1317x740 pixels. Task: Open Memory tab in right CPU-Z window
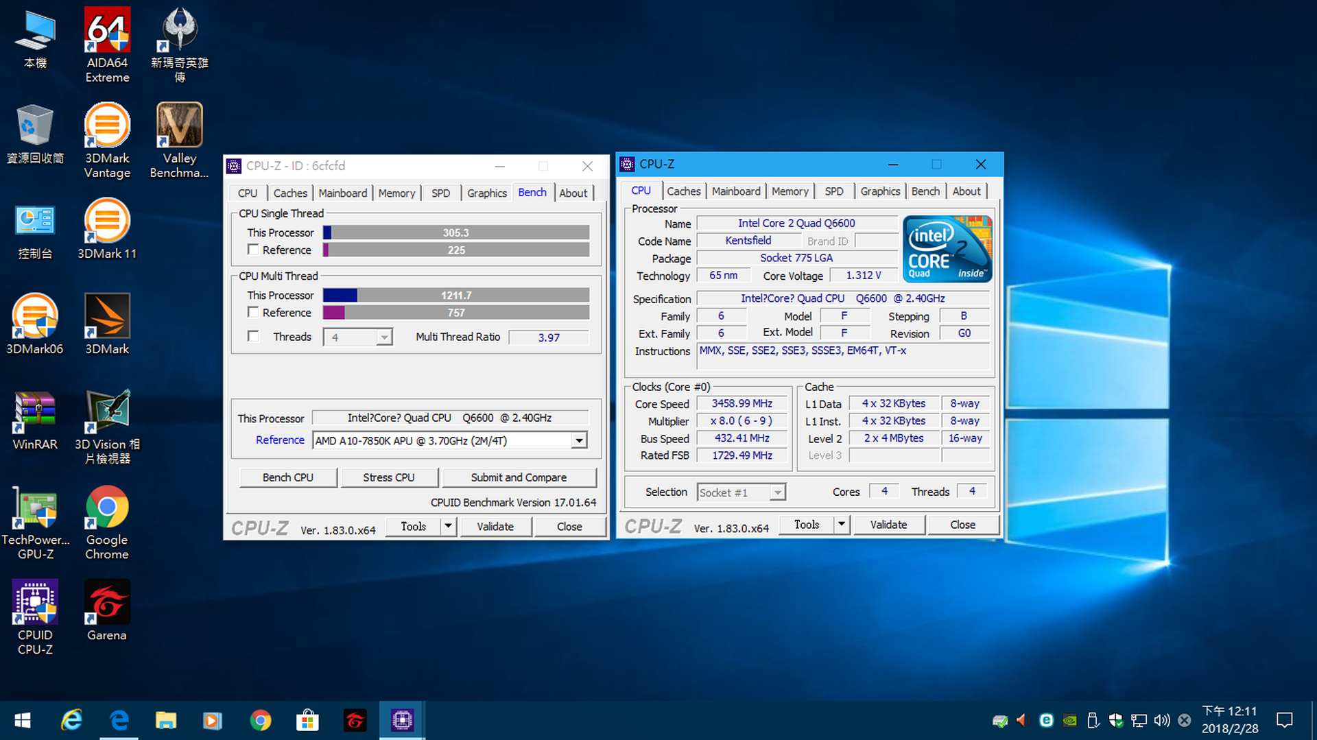tap(790, 191)
